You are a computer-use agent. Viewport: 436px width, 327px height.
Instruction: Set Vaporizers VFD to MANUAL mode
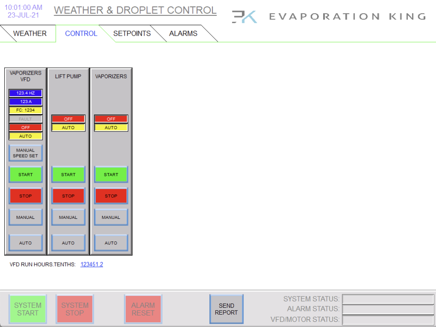tap(26, 217)
